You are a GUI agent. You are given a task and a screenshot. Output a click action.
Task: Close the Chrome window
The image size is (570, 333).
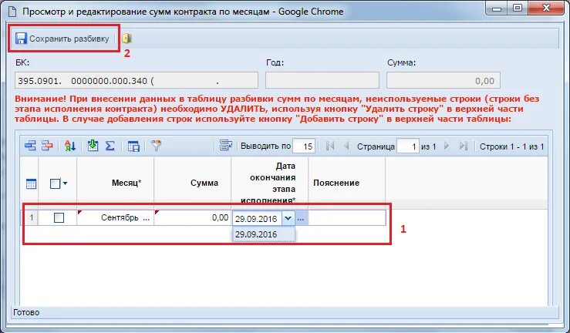[x=546, y=8]
